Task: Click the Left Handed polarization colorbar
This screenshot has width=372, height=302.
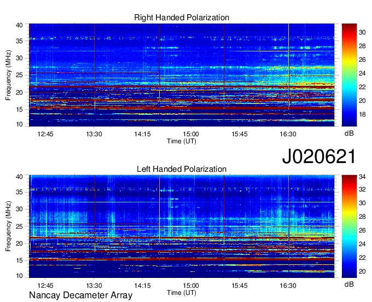Action: pyautogui.click(x=349, y=226)
